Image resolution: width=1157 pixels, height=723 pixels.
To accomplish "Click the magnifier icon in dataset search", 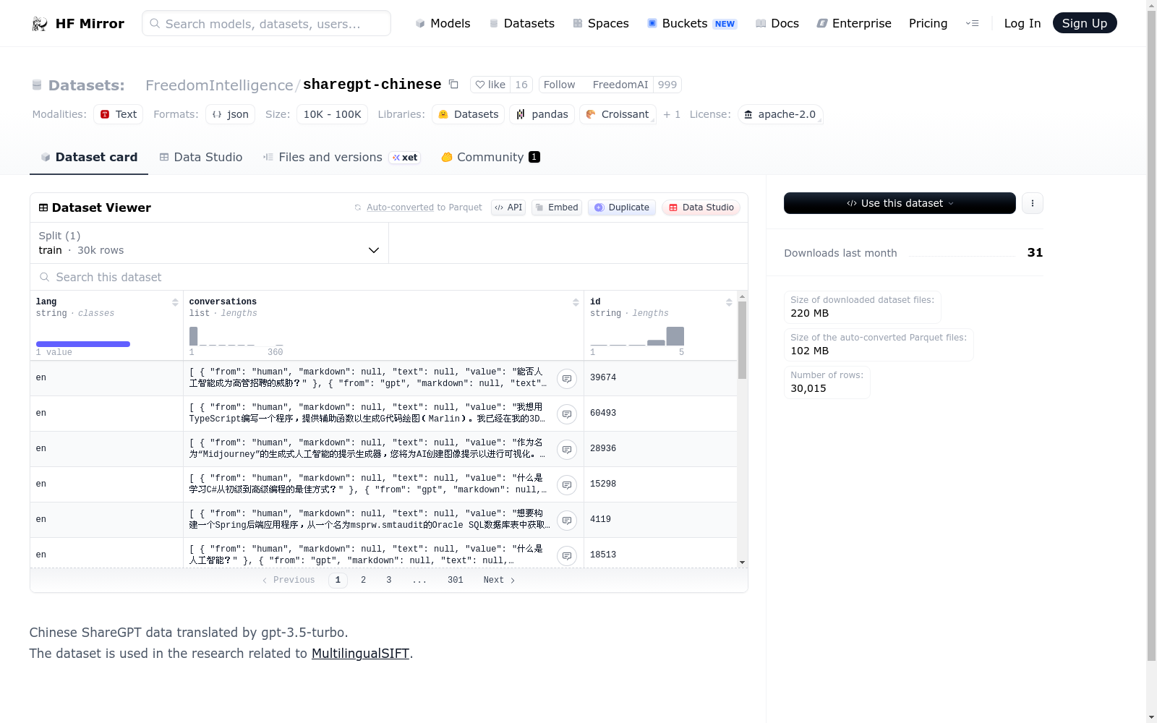I will (x=45, y=277).
